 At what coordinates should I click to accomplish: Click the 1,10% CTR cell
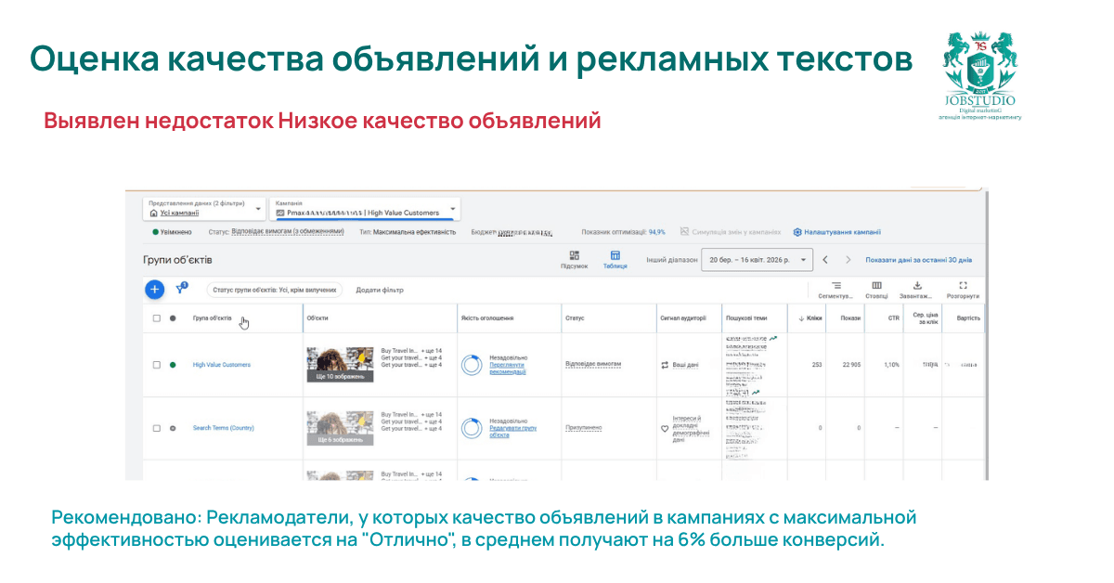point(892,365)
